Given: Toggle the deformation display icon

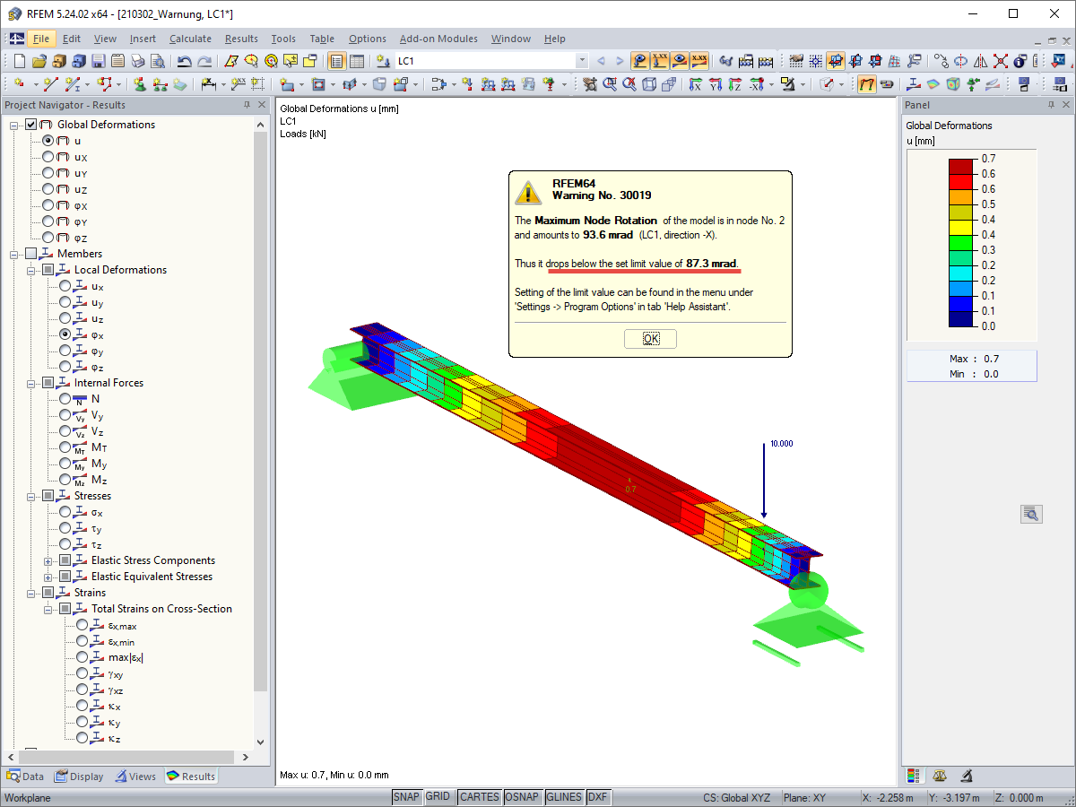Looking at the screenshot, I should (x=867, y=83).
